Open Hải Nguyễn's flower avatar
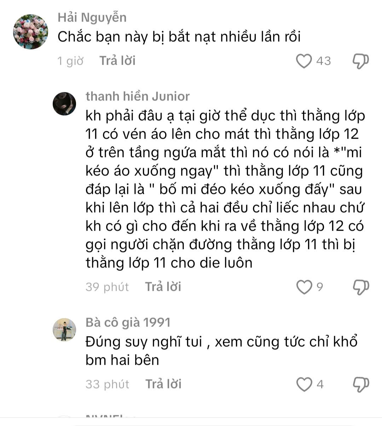Screen dimensions: 382x426 [x=31, y=31]
